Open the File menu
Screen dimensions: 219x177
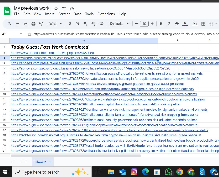pos(17,14)
